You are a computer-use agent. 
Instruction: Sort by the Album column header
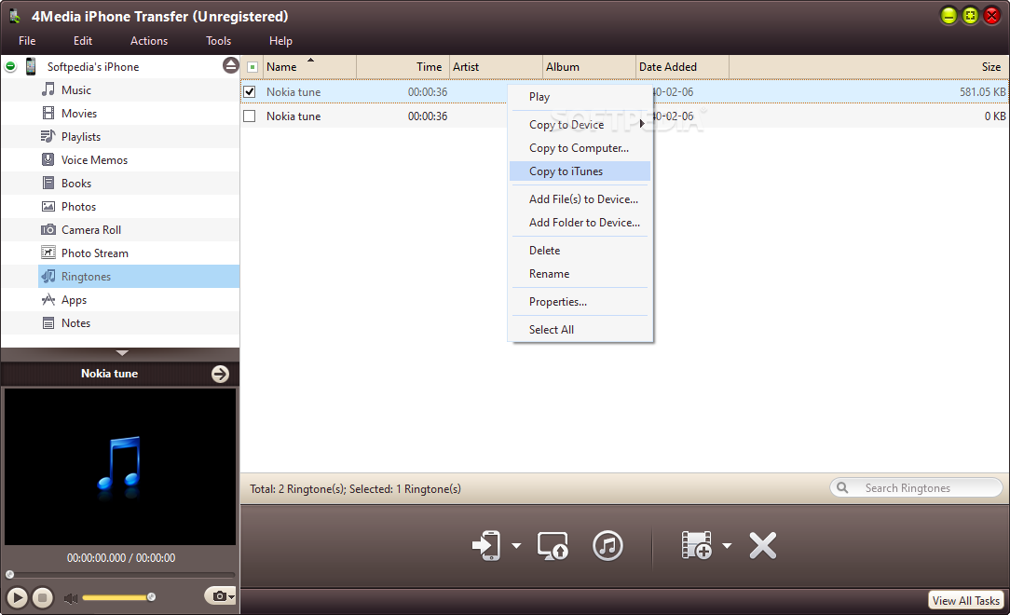tap(590, 67)
